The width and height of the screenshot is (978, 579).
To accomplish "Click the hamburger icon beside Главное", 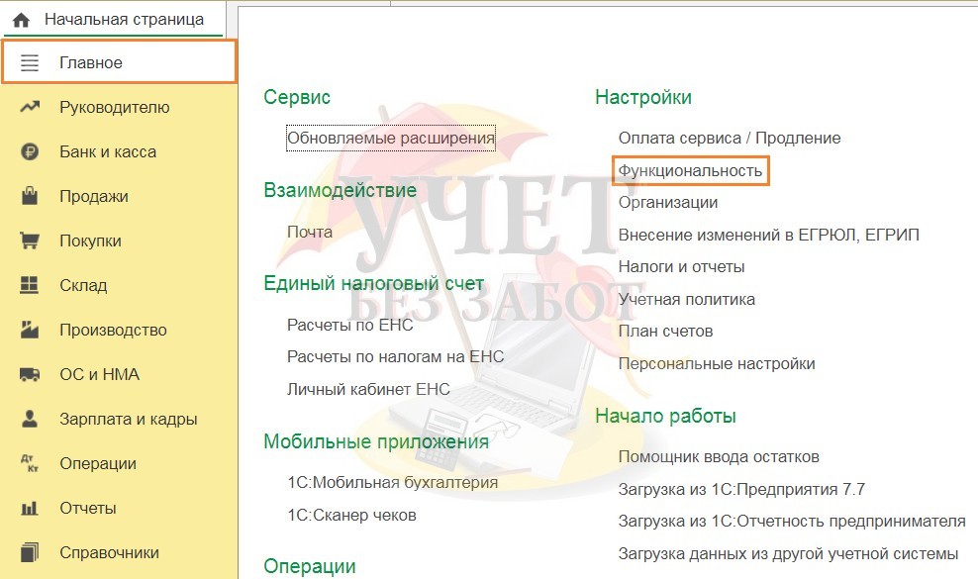I will 30,63.
